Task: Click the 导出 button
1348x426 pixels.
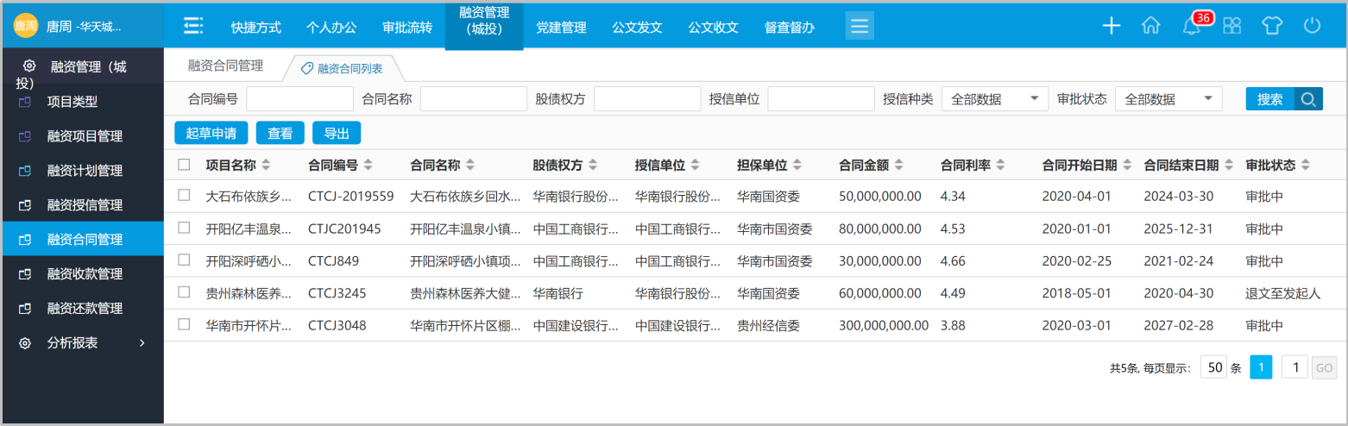Action: point(337,133)
